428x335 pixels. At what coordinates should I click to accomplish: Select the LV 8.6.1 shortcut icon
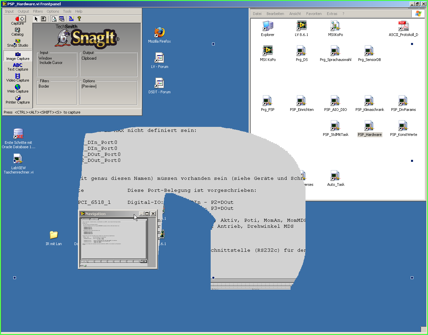click(x=301, y=26)
